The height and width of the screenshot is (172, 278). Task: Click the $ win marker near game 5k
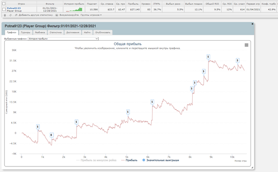tap(128, 112)
